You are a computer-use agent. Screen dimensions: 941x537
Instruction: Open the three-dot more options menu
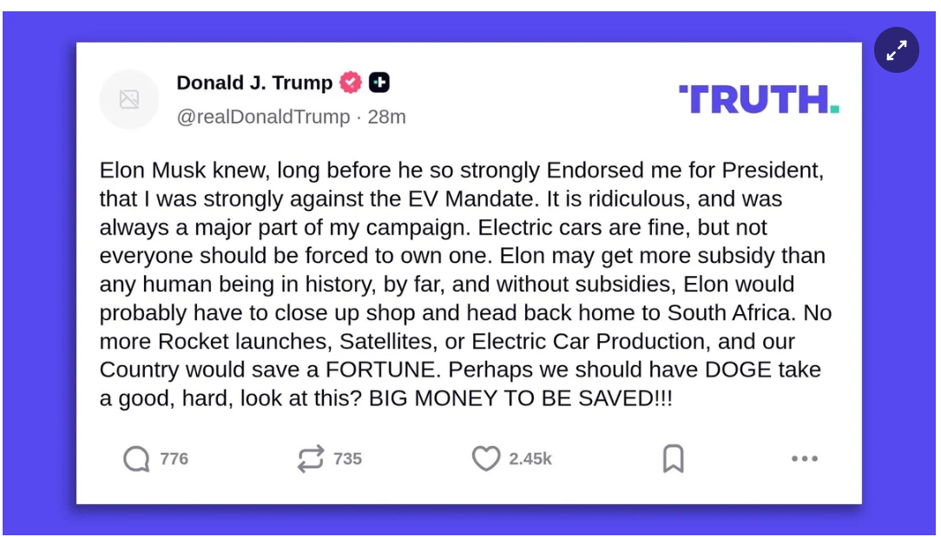click(x=805, y=459)
